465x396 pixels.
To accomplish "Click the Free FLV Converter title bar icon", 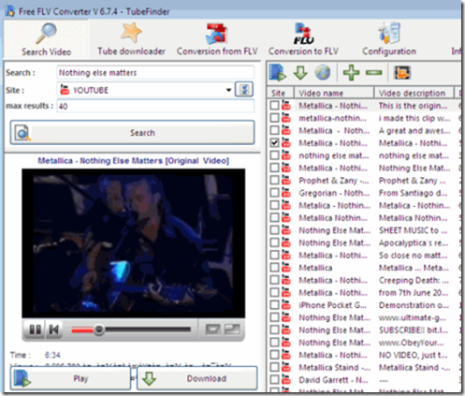I will click(x=10, y=11).
